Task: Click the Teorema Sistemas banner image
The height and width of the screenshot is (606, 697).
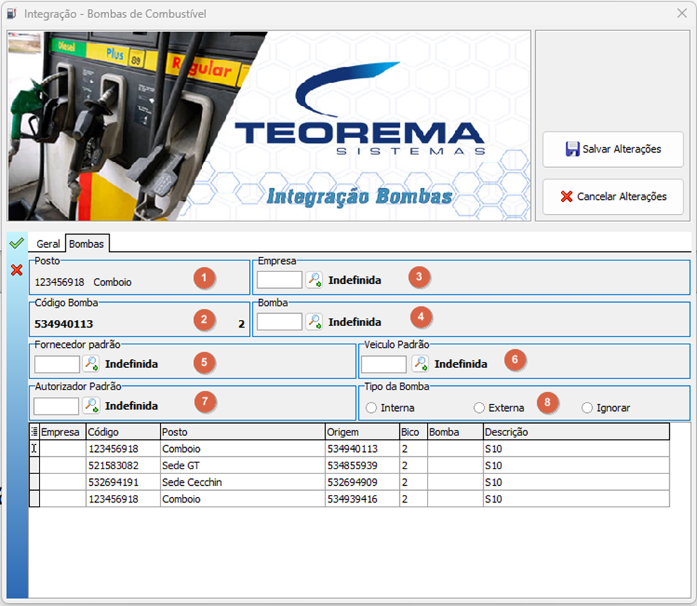Action: 269,126
